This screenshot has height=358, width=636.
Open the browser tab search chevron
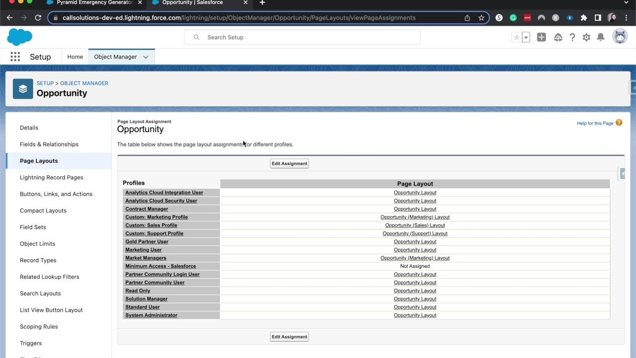coord(627,2)
